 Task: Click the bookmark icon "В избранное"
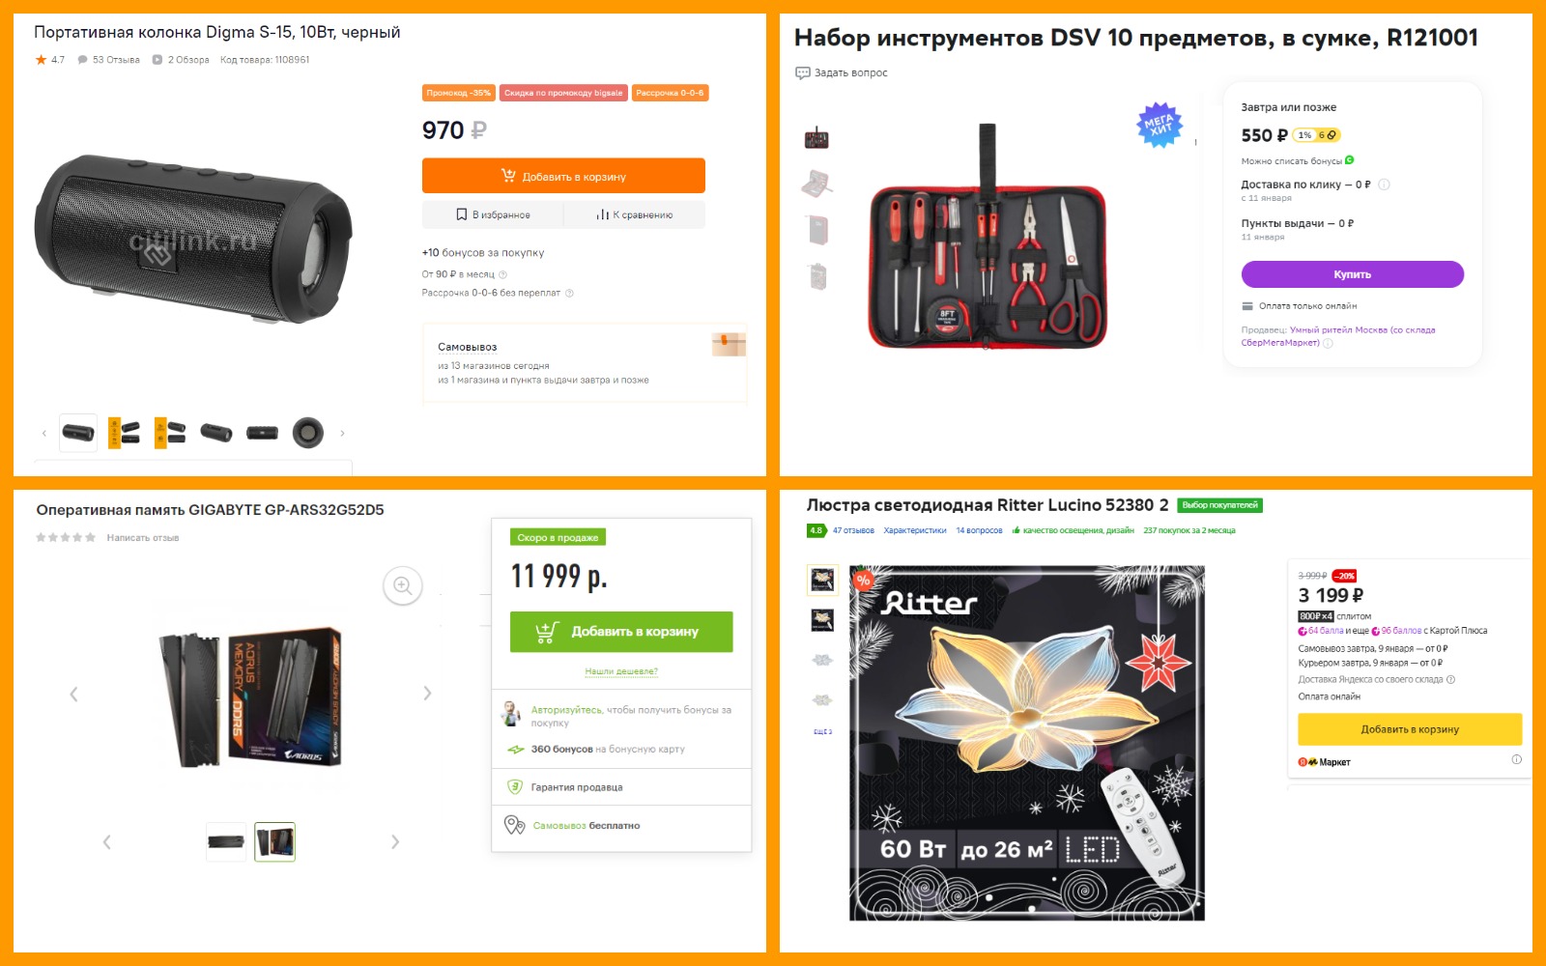click(x=462, y=214)
